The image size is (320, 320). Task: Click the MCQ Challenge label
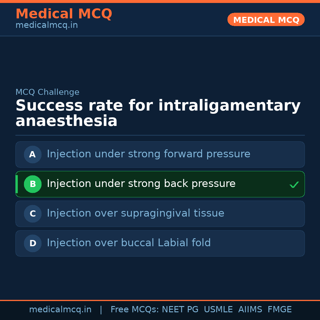point(47,92)
